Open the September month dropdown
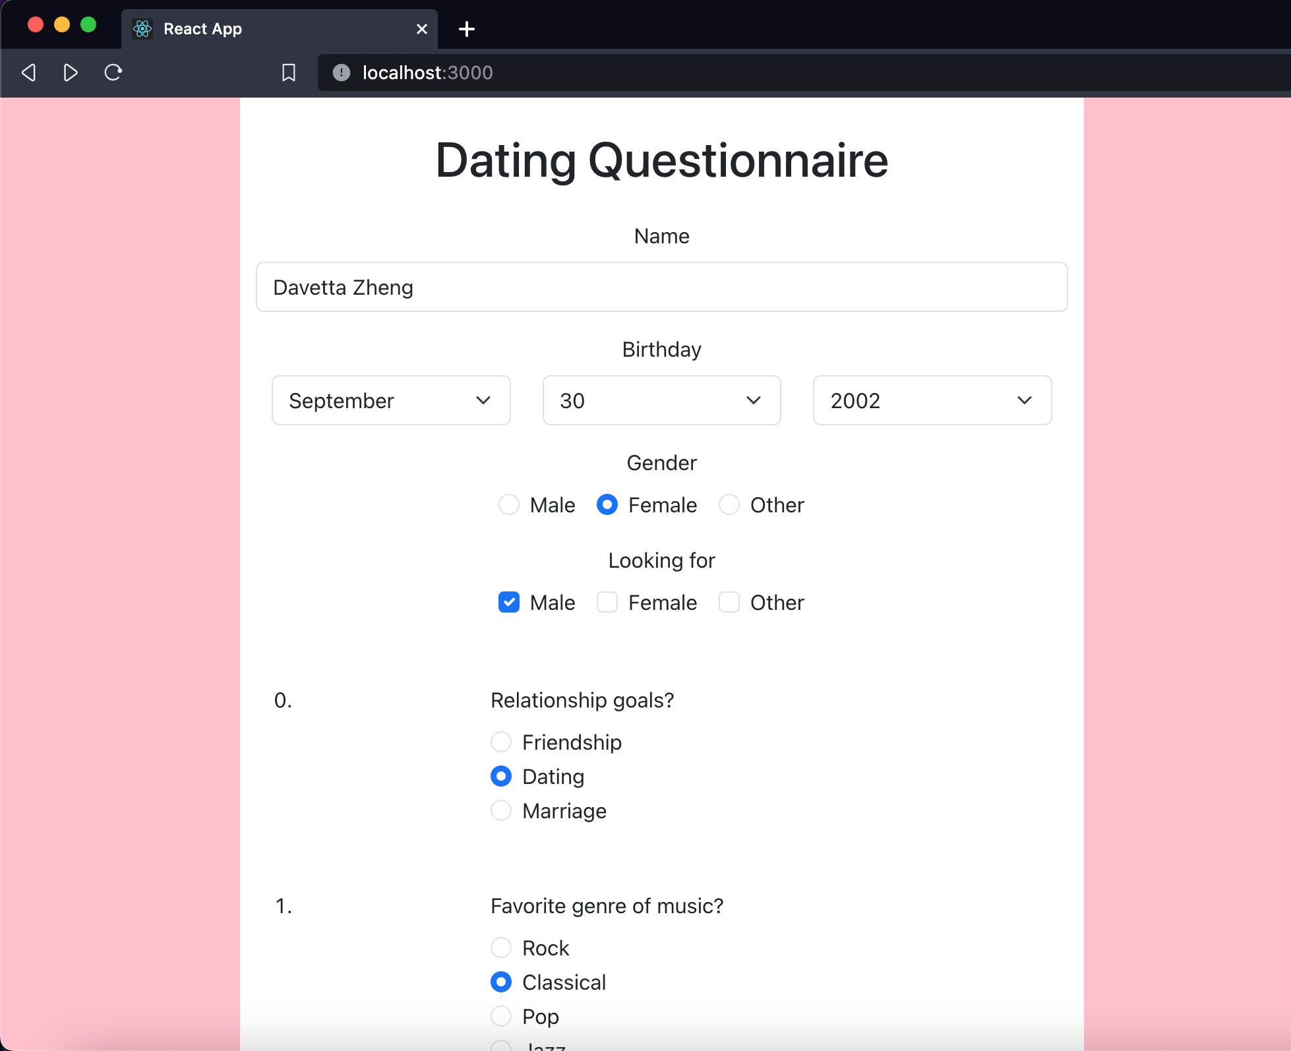The image size is (1291, 1051). click(x=391, y=400)
